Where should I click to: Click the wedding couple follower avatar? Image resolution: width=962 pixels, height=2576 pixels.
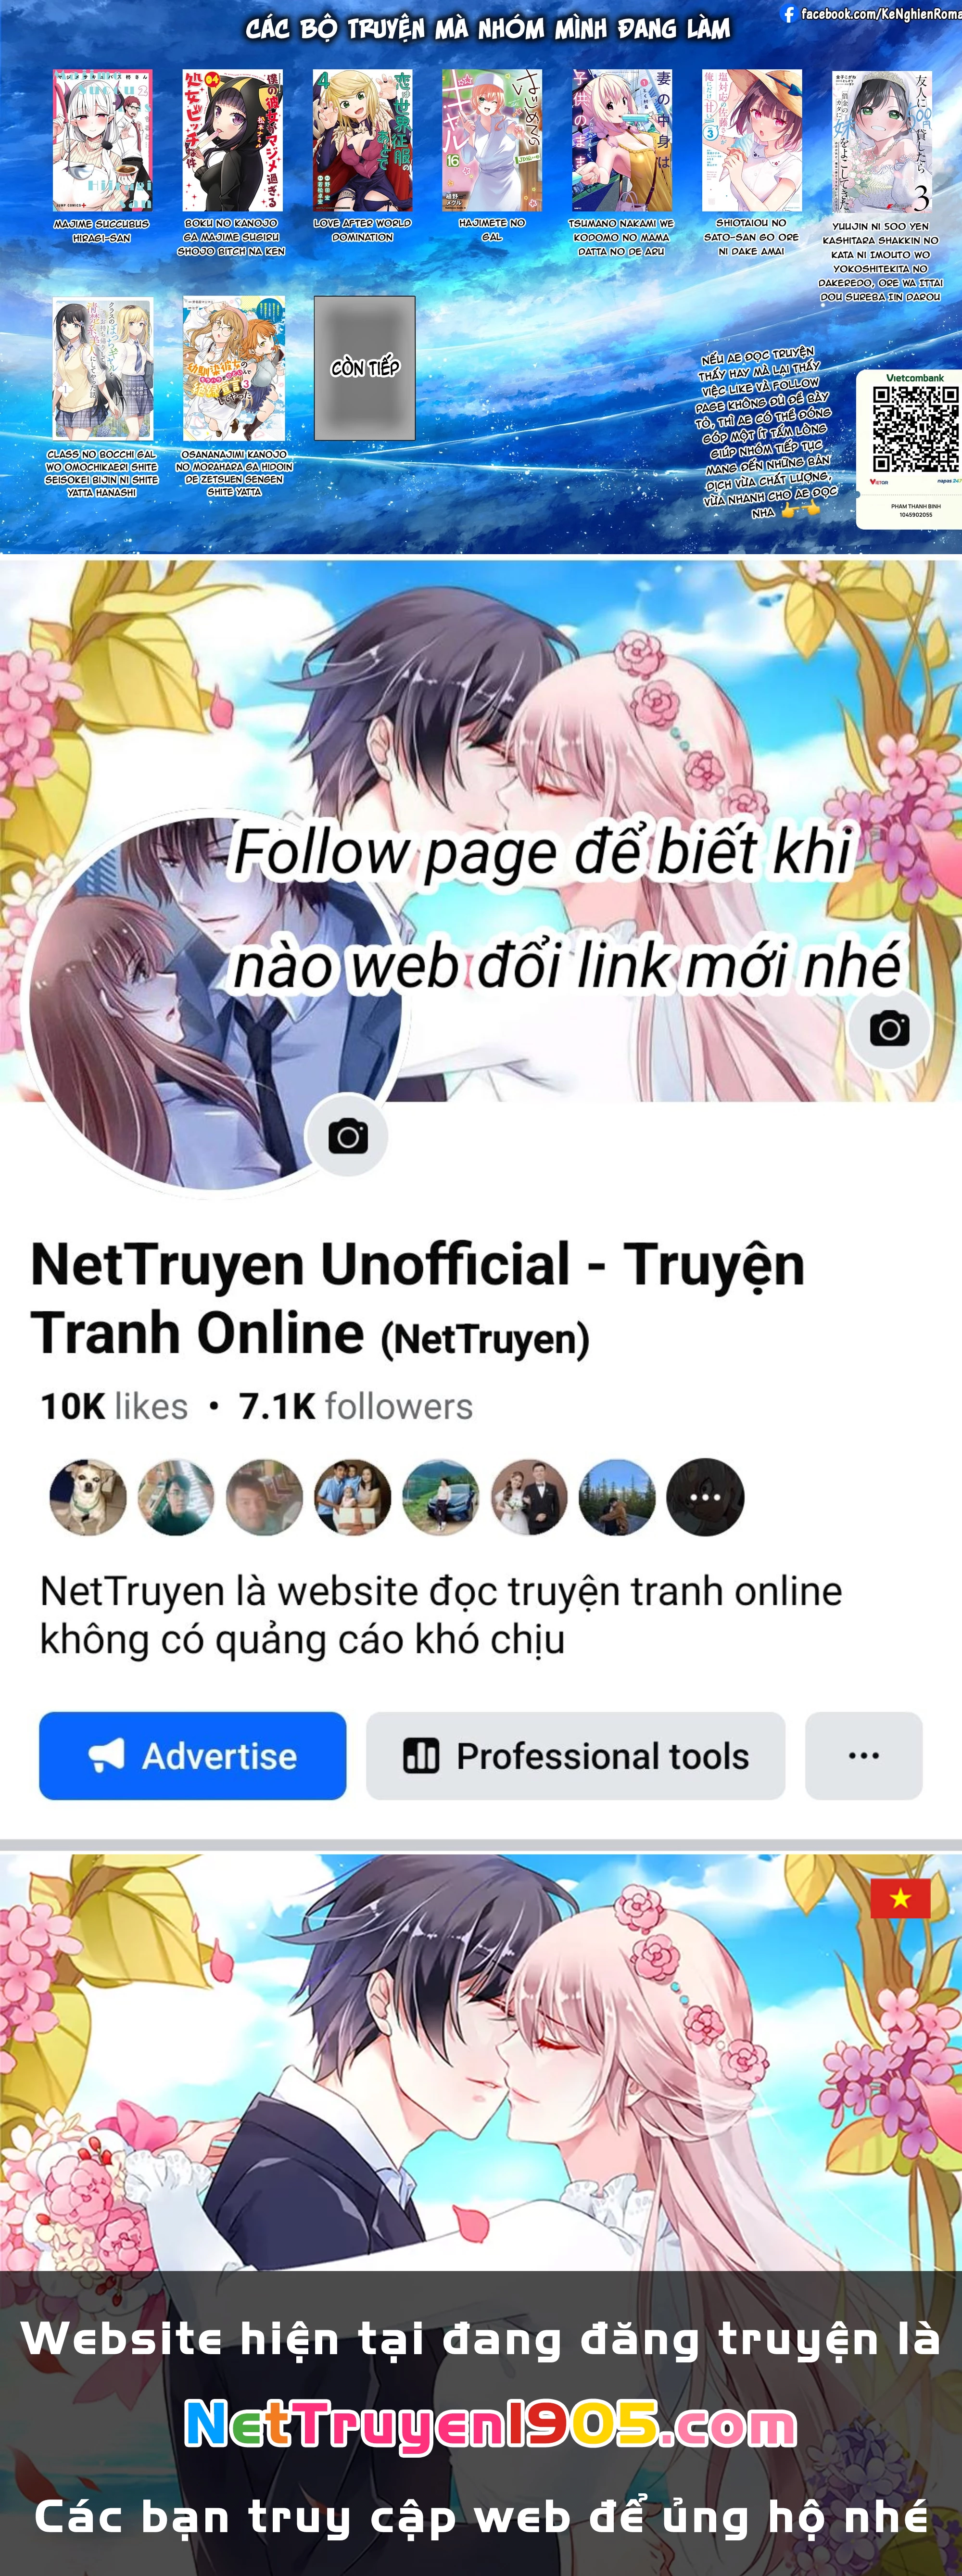pyautogui.click(x=529, y=1497)
